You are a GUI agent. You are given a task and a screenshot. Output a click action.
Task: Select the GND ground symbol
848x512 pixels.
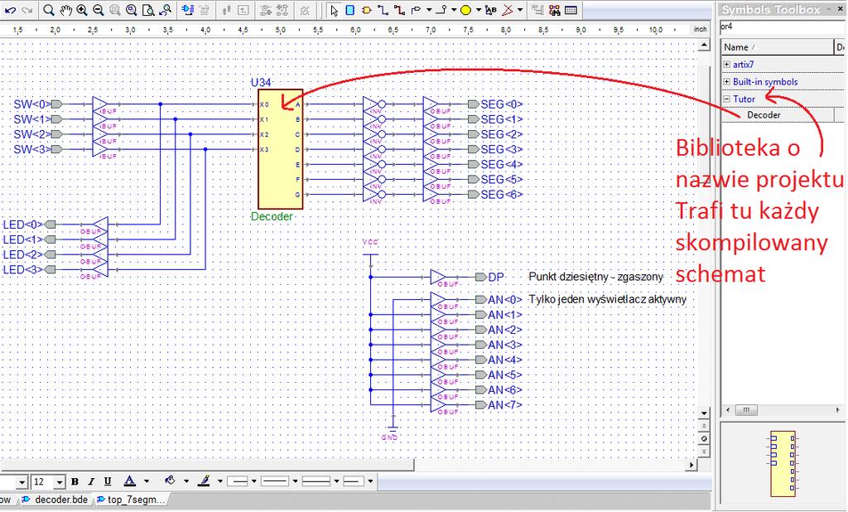(391, 427)
